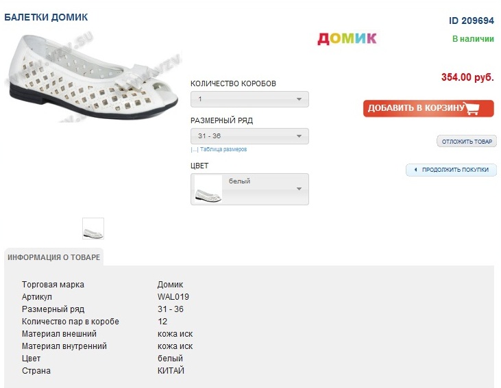Select the small shoe thumbnail below the photo
The image size is (501, 388).
point(93,229)
